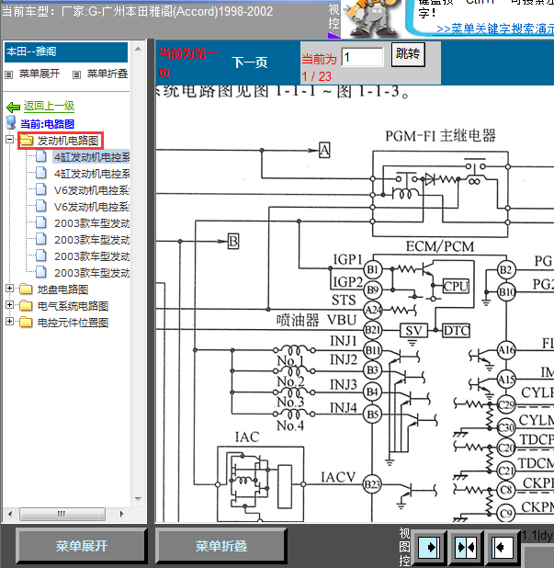Click the purple 视控 corner triangle
The image size is (554, 568).
(334, 35)
